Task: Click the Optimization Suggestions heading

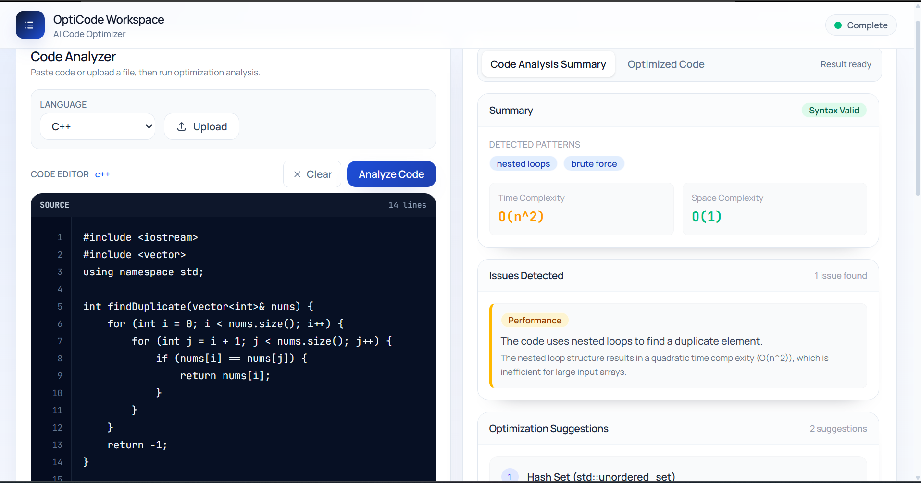Action: tap(548, 429)
